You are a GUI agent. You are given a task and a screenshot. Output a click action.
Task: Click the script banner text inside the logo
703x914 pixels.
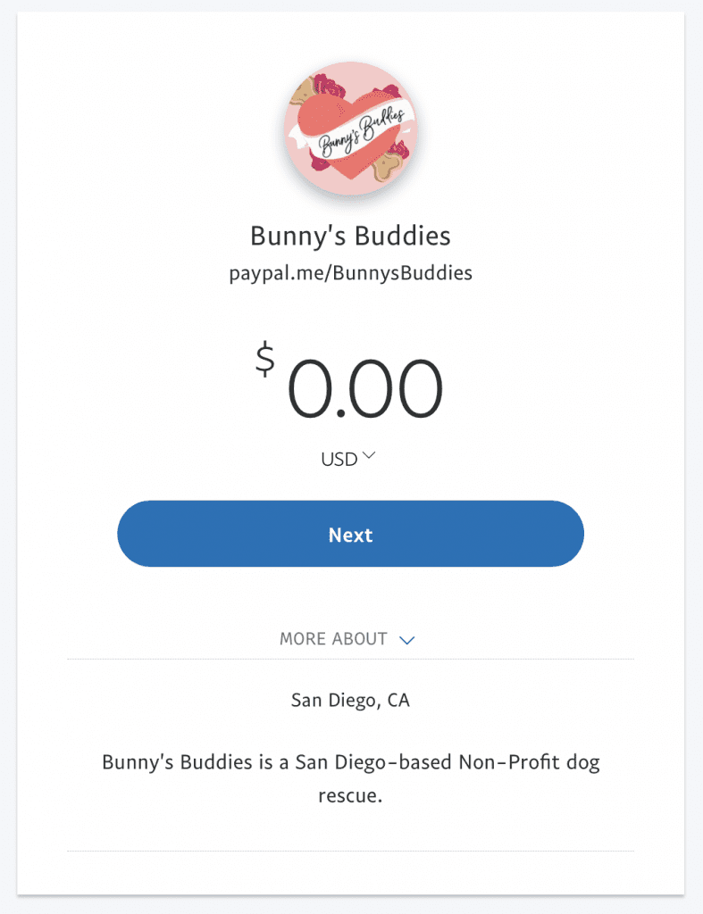pyautogui.click(x=361, y=133)
